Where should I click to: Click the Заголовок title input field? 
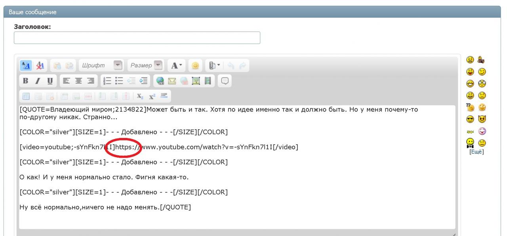click(137, 38)
